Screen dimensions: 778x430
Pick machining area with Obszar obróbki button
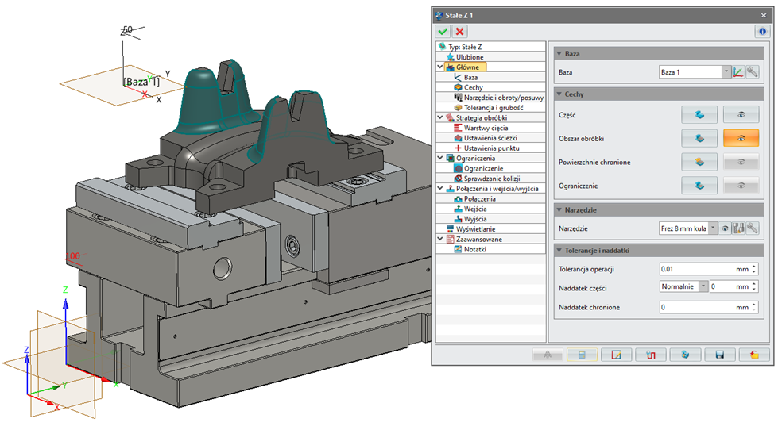coord(699,138)
